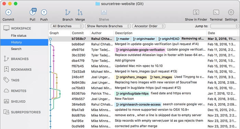Image resolution: width=240 pixels, height=129 pixels.
Task: Click the top commit graph node b7358c7
Action: click(50, 39)
